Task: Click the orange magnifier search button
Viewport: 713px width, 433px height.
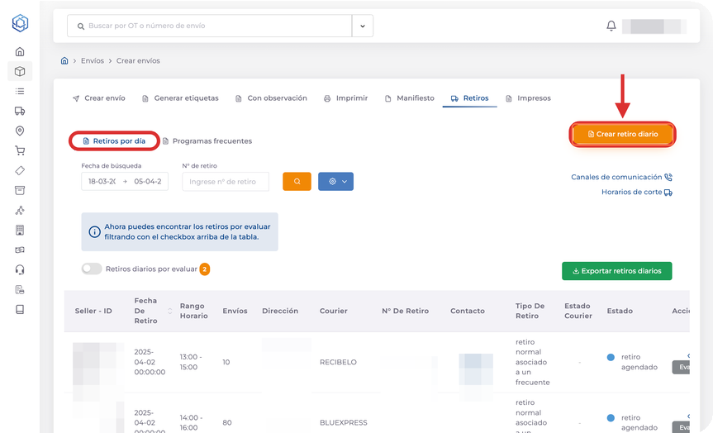Action: (x=297, y=181)
